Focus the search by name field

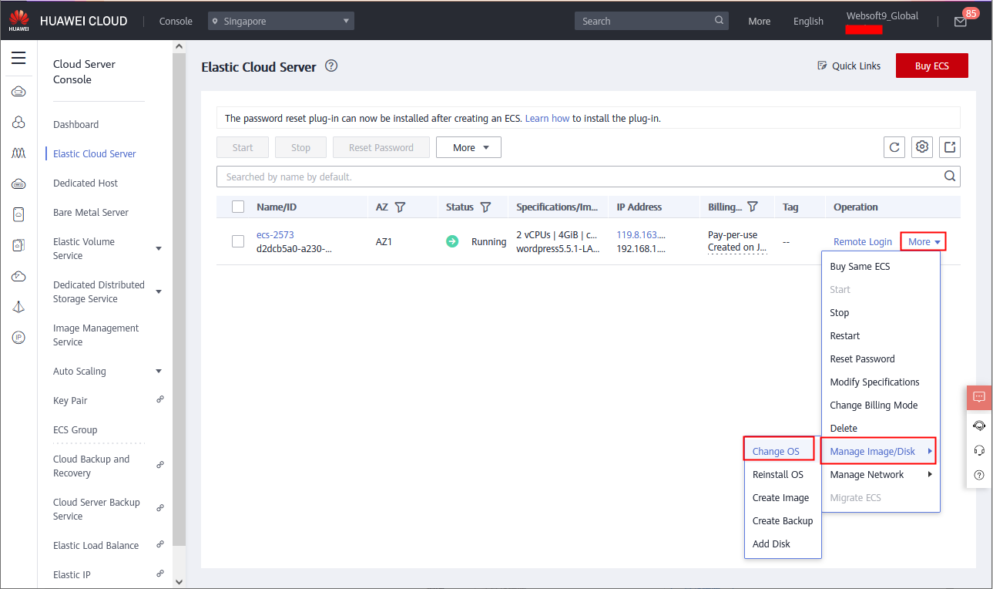578,177
